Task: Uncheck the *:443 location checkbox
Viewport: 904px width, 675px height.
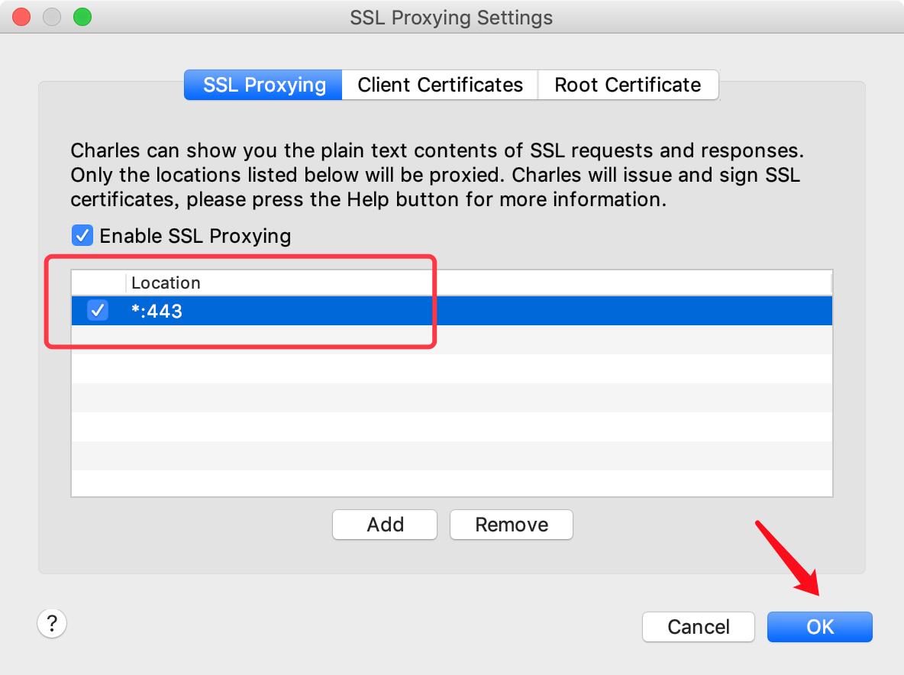Action: coord(98,311)
